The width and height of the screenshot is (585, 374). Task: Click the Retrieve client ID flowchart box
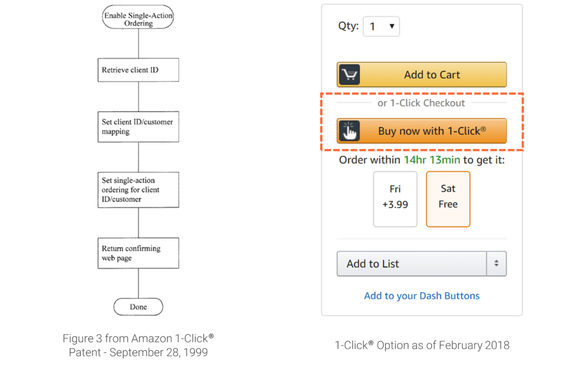tap(138, 70)
